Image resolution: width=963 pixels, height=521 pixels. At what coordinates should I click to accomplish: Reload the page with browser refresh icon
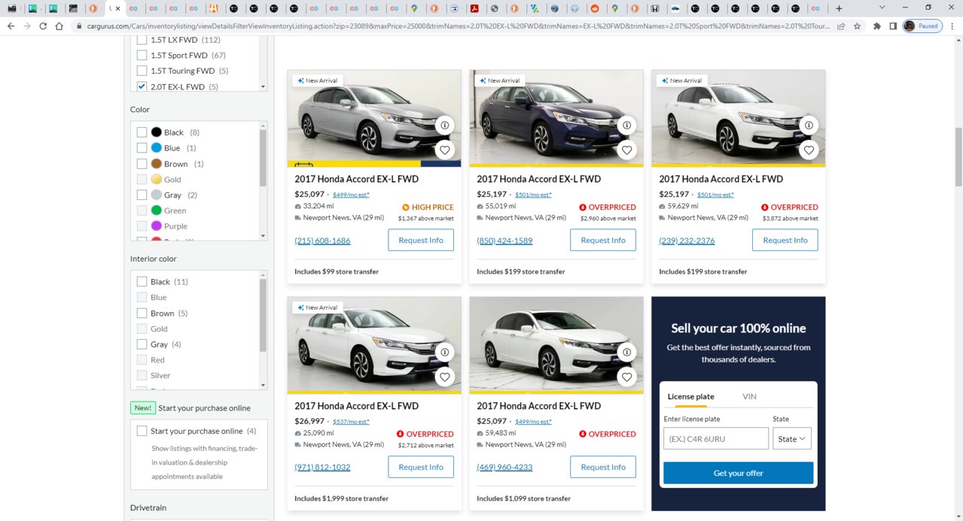click(43, 26)
